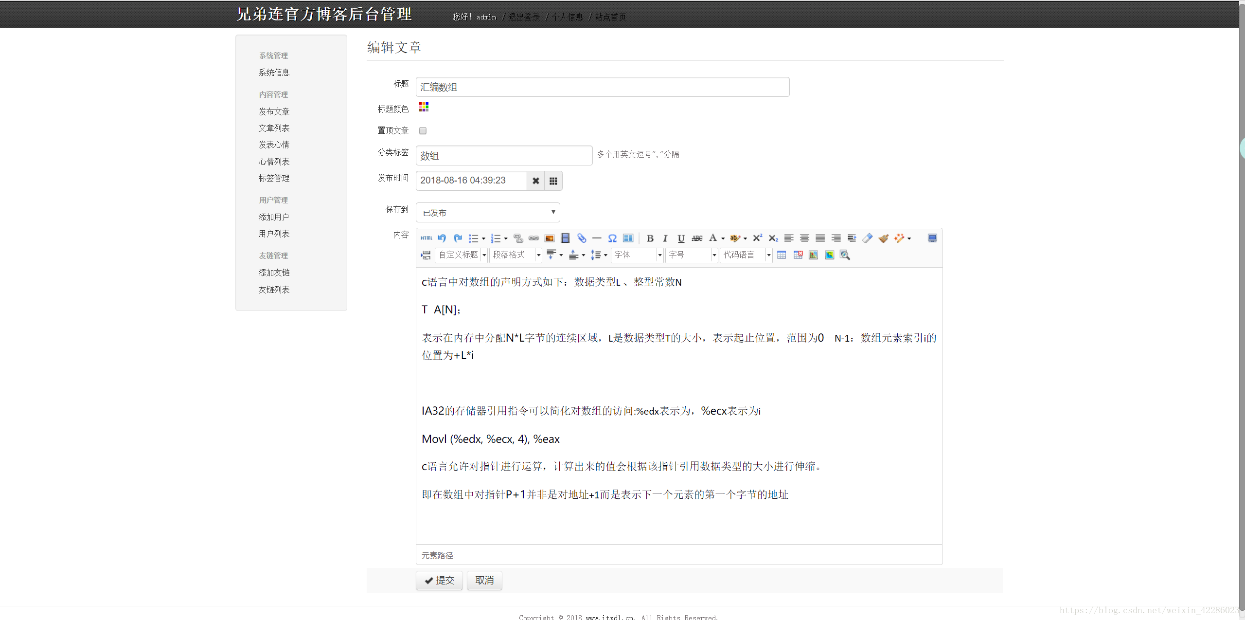Image resolution: width=1245 pixels, height=620 pixels.
Task: Open 发布文章 in sidebar menu
Action: coord(274,111)
